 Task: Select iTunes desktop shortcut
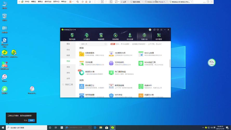pyautogui.click(x=5, y=78)
